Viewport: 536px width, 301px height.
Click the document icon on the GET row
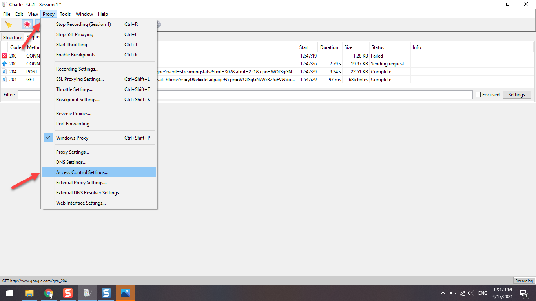pyautogui.click(x=4, y=80)
